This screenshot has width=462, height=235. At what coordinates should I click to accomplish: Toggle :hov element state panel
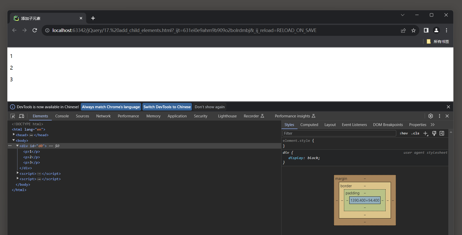pyautogui.click(x=404, y=133)
